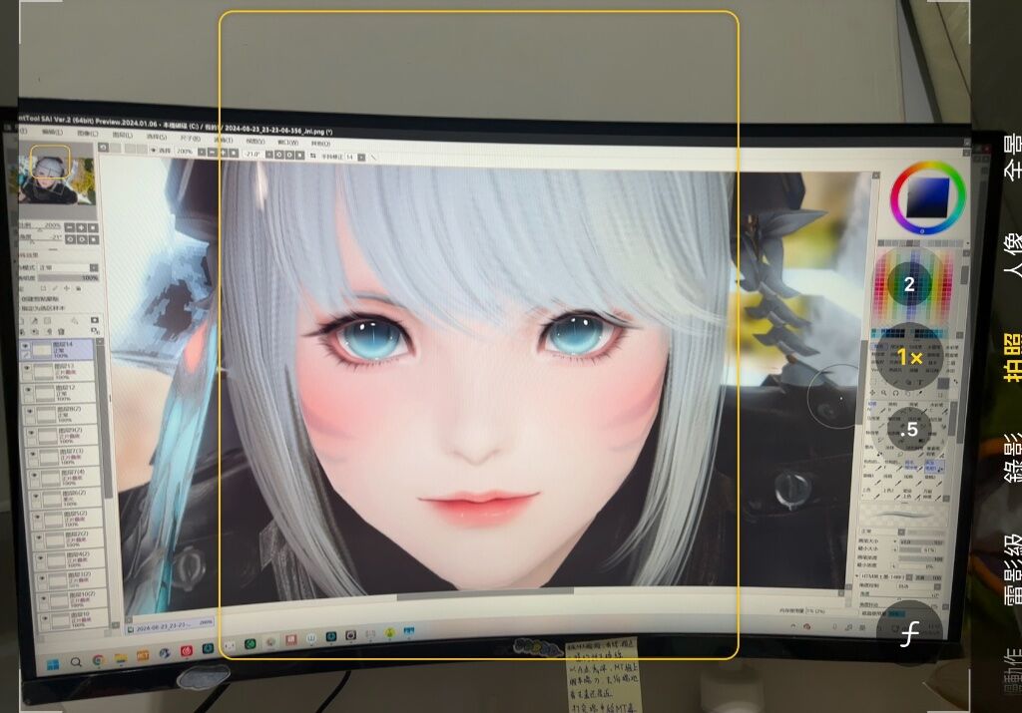Toggle visibility of layer 图层9(2)
This screenshot has height=713, width=1022.
pyautogui.click(x=32, y=433)
